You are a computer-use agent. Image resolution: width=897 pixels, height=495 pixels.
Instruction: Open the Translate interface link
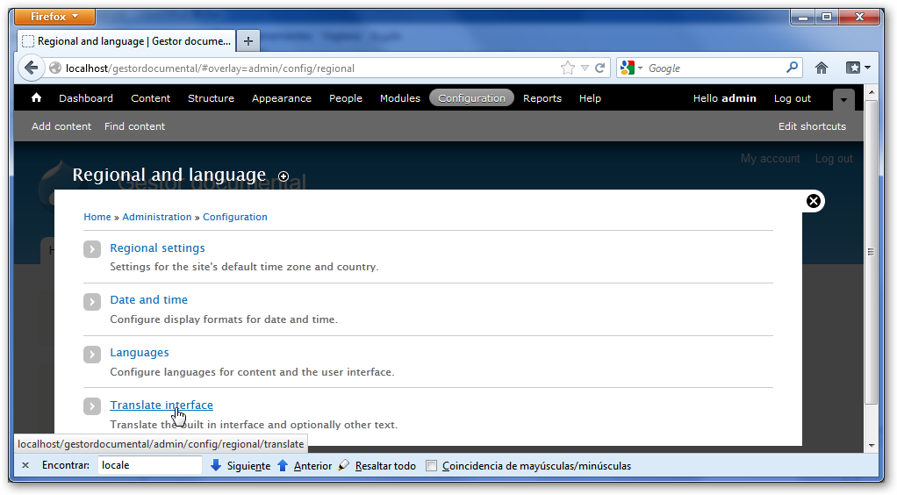coord(161,405)
